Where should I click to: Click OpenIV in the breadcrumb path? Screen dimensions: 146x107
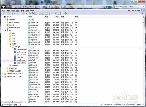[18, 7]
